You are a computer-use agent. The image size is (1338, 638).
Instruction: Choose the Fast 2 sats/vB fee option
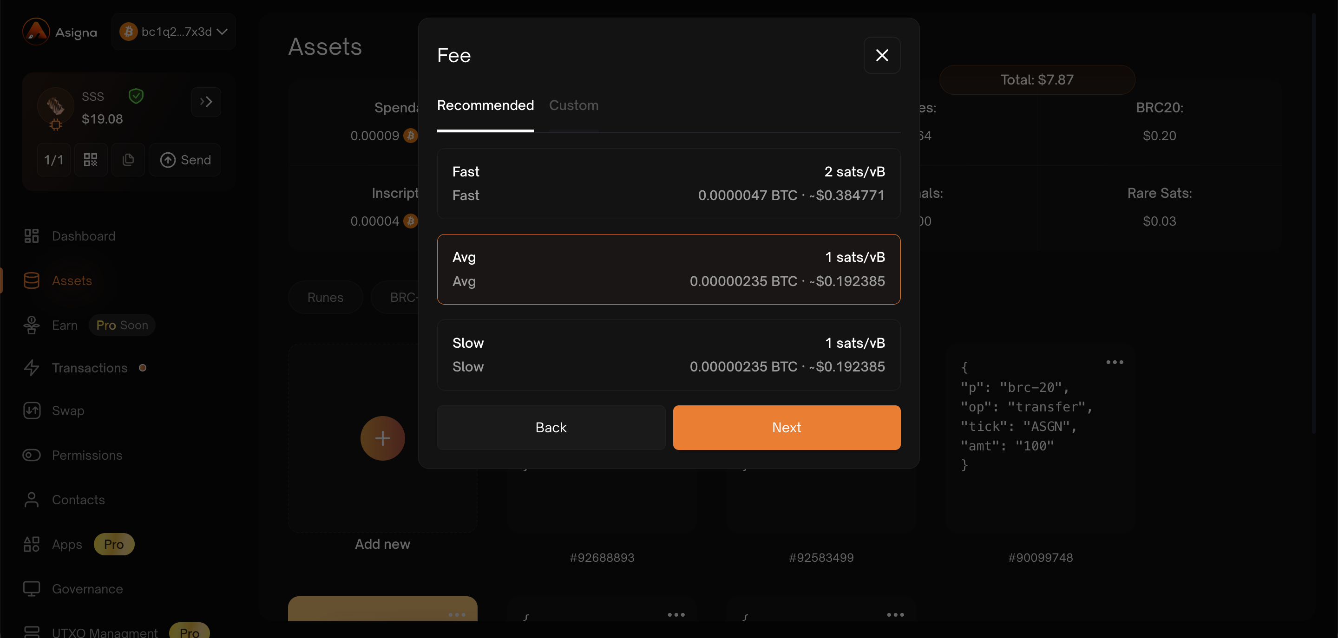point(668,183)
